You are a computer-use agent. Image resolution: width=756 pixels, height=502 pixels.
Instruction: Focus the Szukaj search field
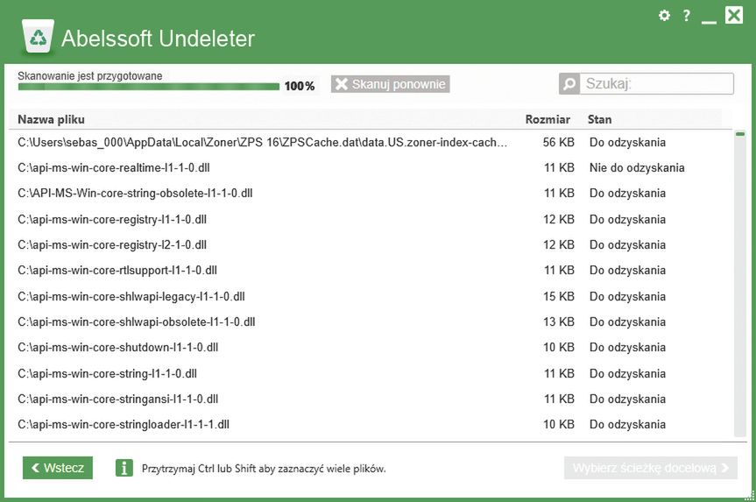coord(657,84)
